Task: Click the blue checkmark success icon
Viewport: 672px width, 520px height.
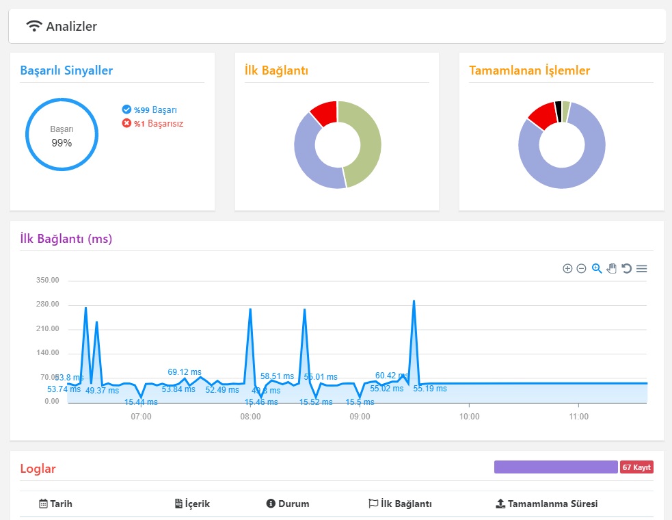Action: 126,109
